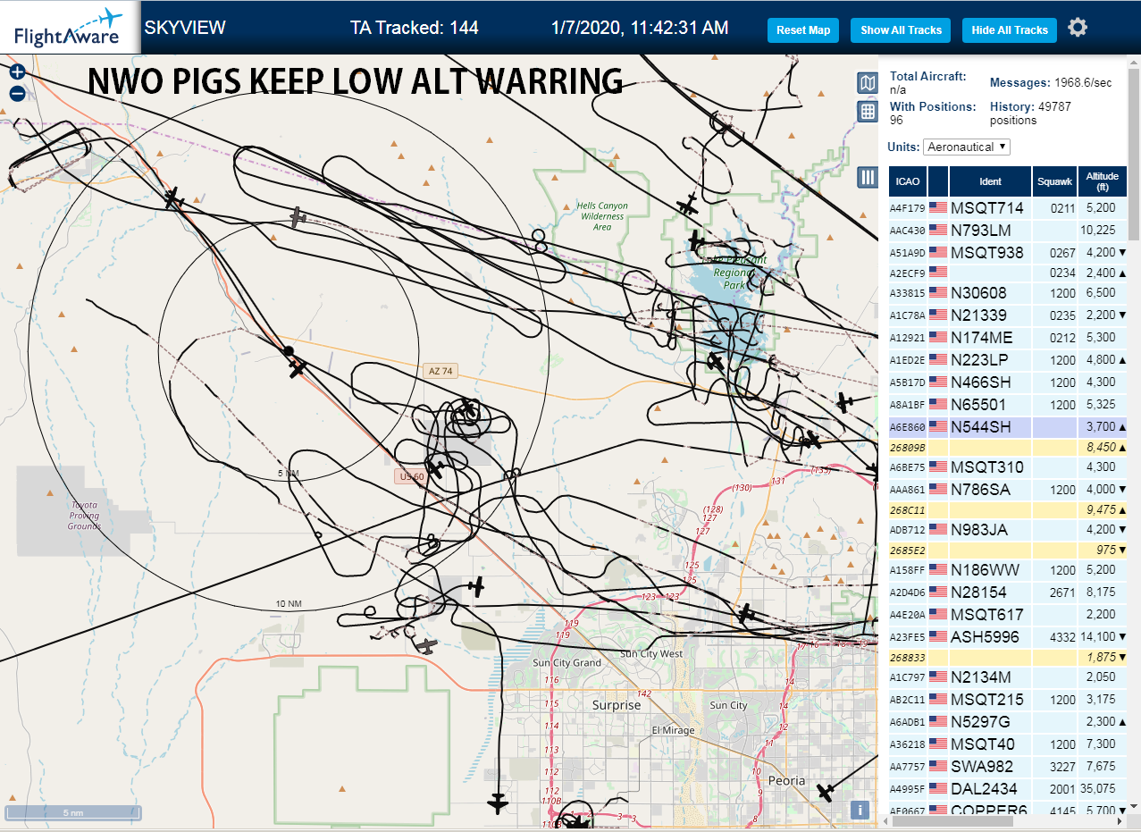Click the US flag in the N544SH row

tap(938, 426)
